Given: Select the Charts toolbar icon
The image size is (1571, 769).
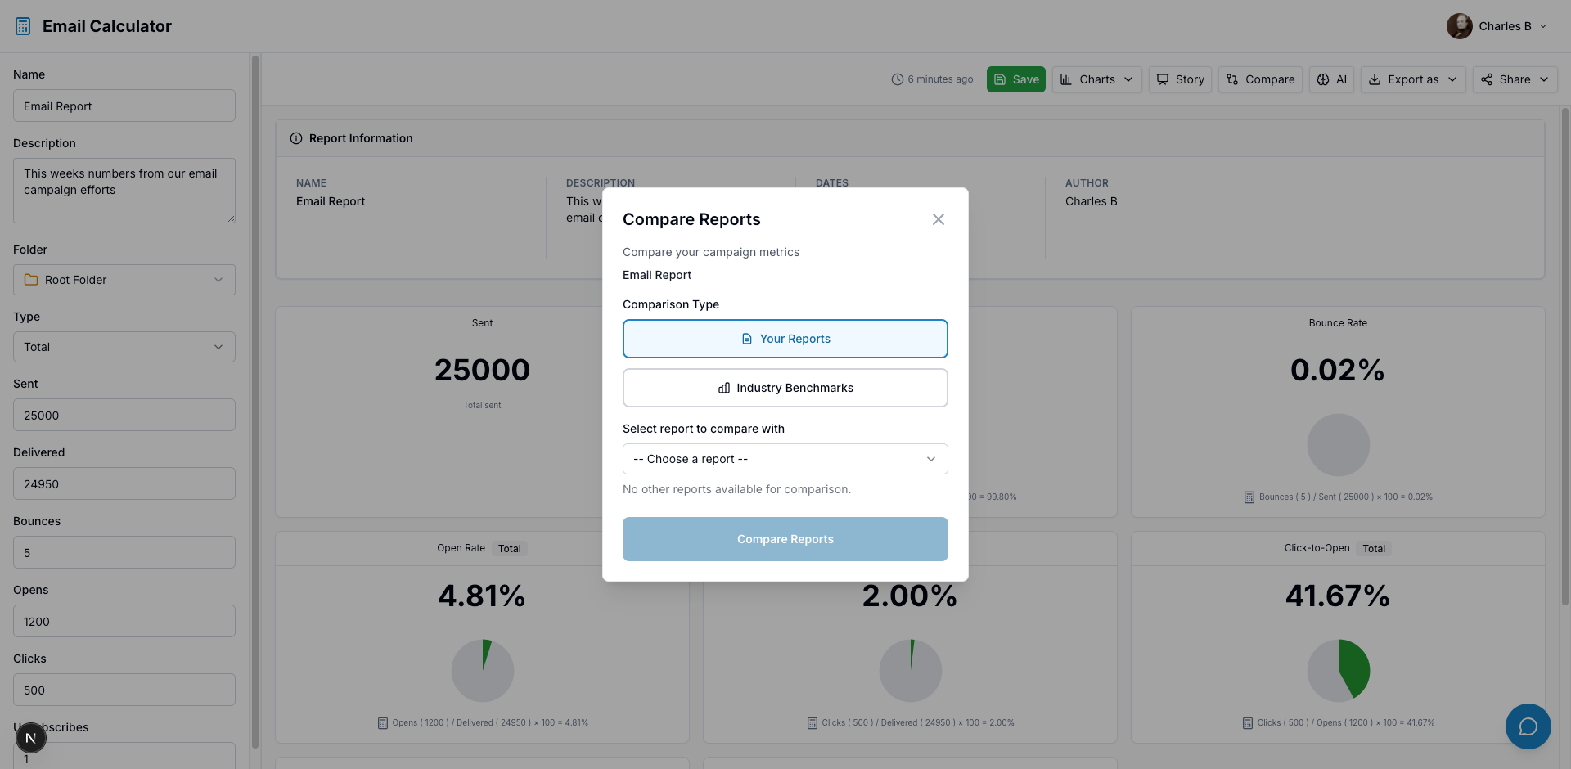Looking at the screenshot, I should [x=1066, y=79].
